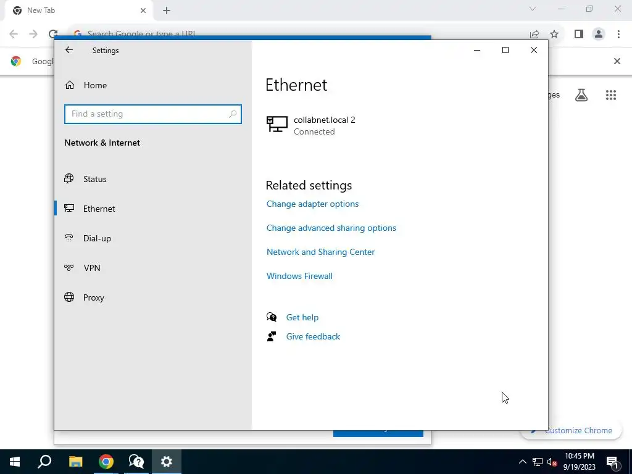Click Chrome forward navigation arrow
The image size is (632, 474).
[33, 34]
